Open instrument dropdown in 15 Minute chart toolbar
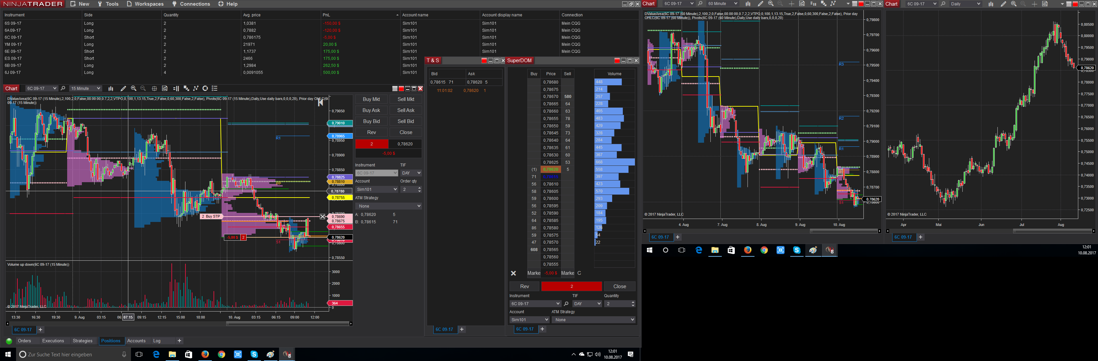The width and height of the screenshot is (1098, 361). (x=41, y=89)
